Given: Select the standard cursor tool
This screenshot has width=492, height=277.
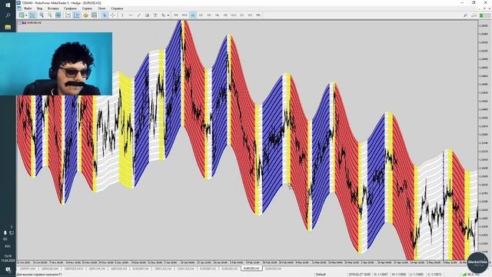Looking at the screenshot, I should pyautogui.click(x=105, y=15).
